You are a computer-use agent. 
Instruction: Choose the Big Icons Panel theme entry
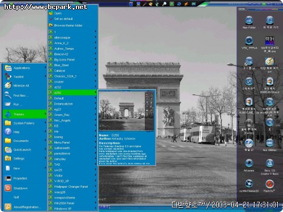[x=72, y=59]
